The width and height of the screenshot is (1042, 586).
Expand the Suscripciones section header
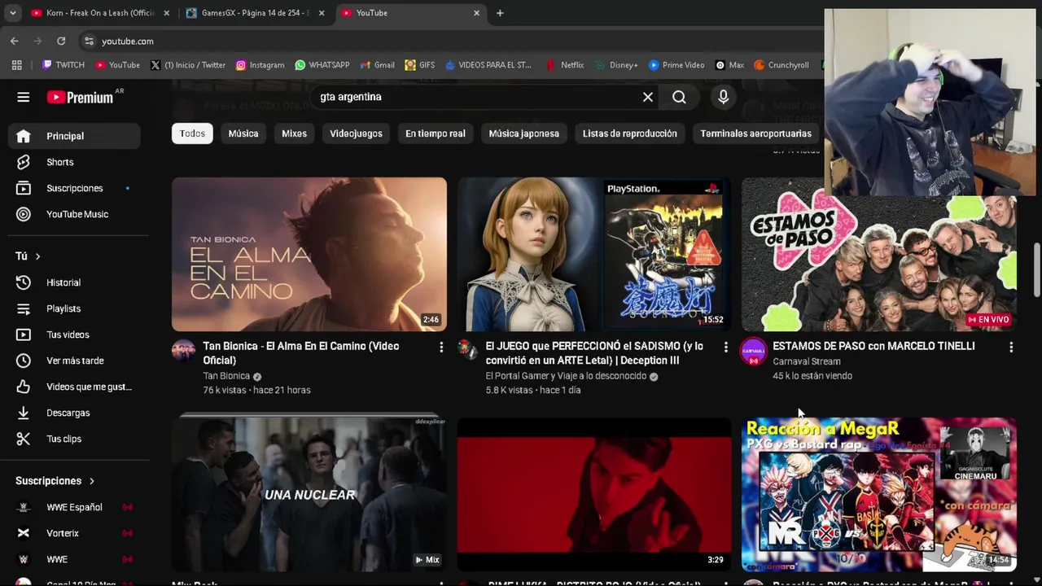pyautogui.click(x=55, y=481)
